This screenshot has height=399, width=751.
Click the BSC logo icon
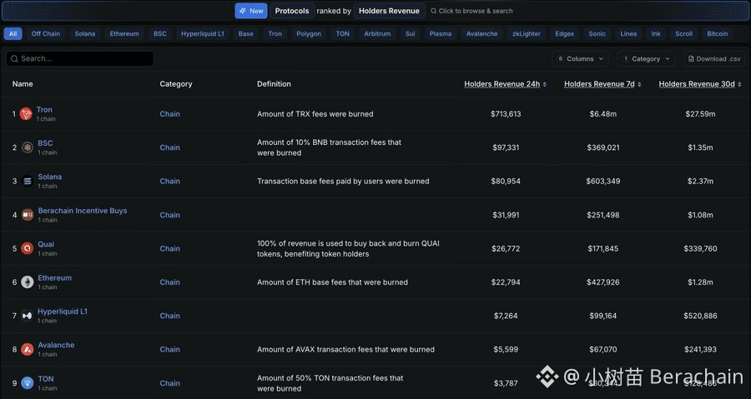tap(28, 147)
